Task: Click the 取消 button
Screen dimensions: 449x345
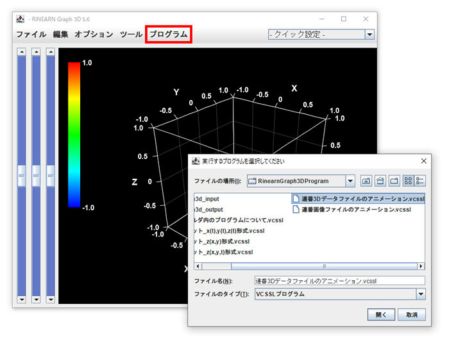Action: [x=412, y=315]
